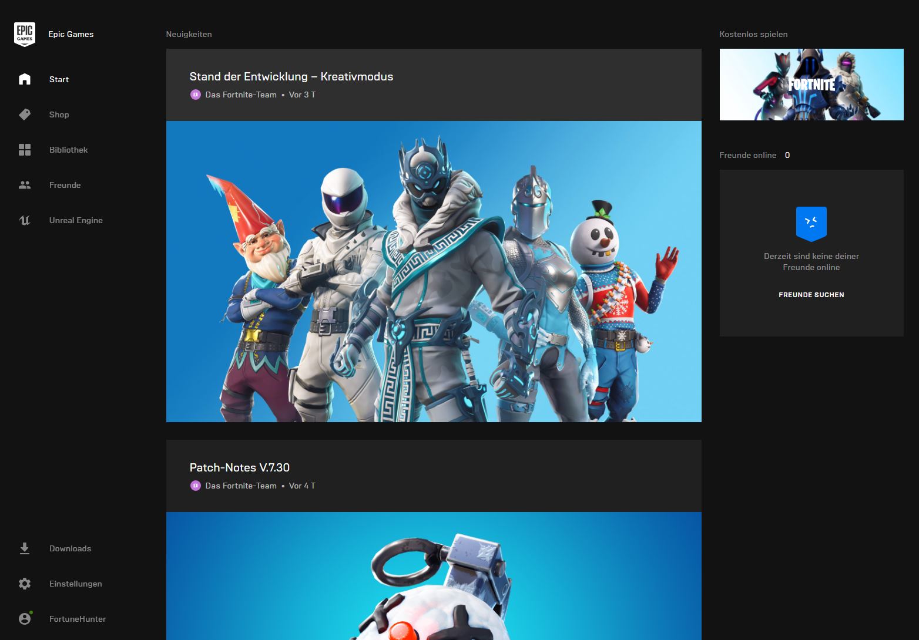Open the Unreal Engine menu entry
The height and width of the screenshot is (640, 919).
[76, 220]
